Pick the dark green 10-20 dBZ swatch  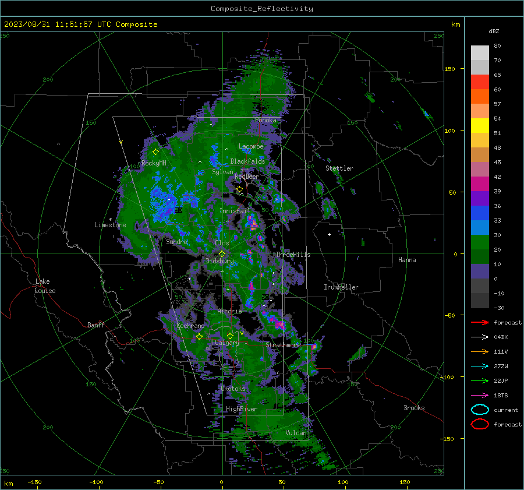[x=480, y=256]
